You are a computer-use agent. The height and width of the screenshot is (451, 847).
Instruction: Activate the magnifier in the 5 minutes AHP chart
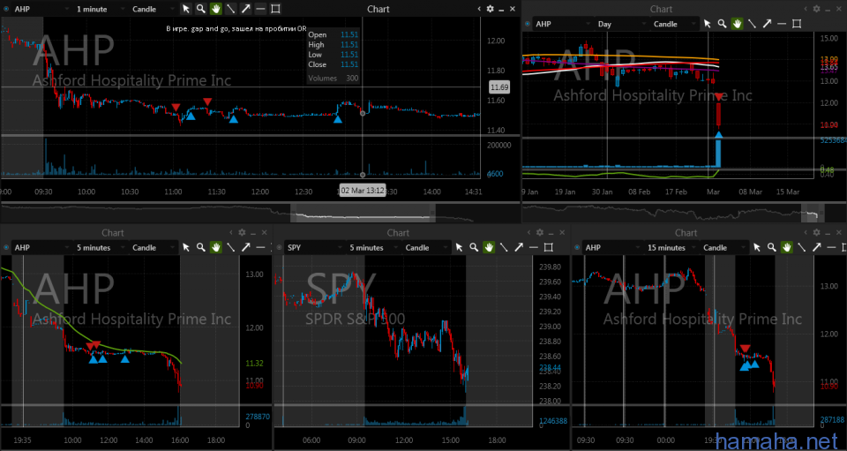pos(200,247)
